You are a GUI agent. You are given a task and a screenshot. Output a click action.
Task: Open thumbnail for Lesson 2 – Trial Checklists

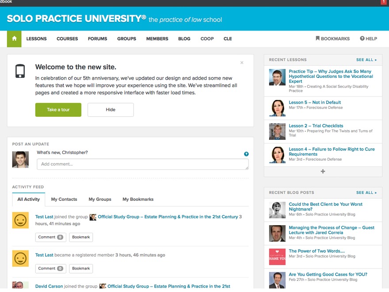click(277, 131)
